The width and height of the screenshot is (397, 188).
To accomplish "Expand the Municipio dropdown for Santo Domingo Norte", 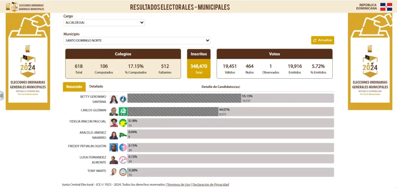I will pos(137,40).
